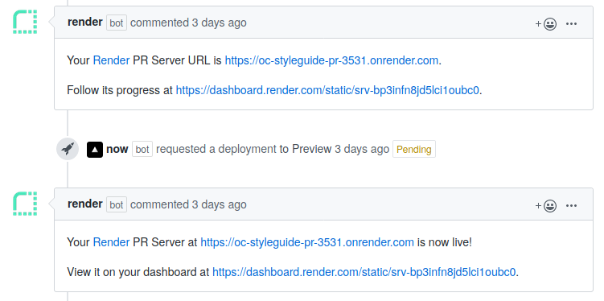This screenshot has width=604, height=301.
Task: Open options menu on now-live comment
Action: coord(571,205)
